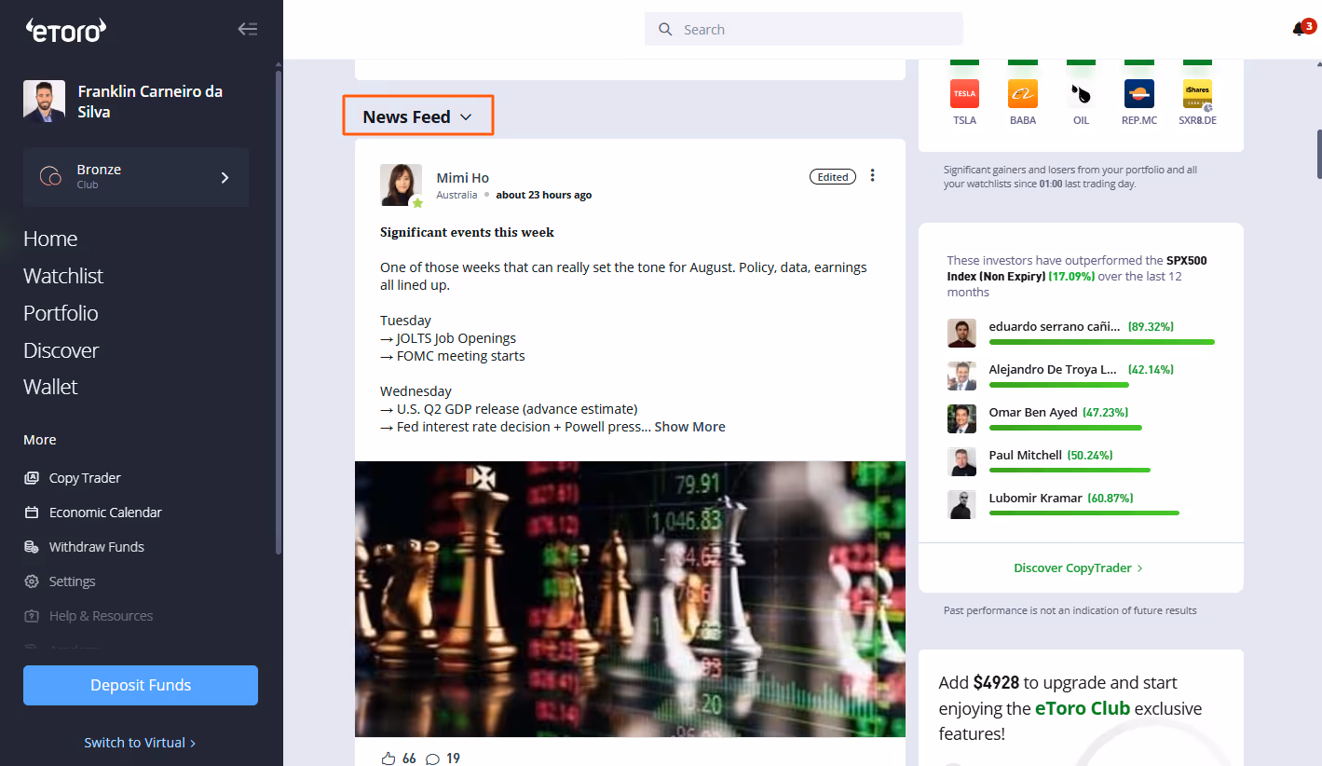The height and width of the screenshot is (766, 1322).
Task: Click Show More on Mimi Ho's post
Action: [689, 427]
